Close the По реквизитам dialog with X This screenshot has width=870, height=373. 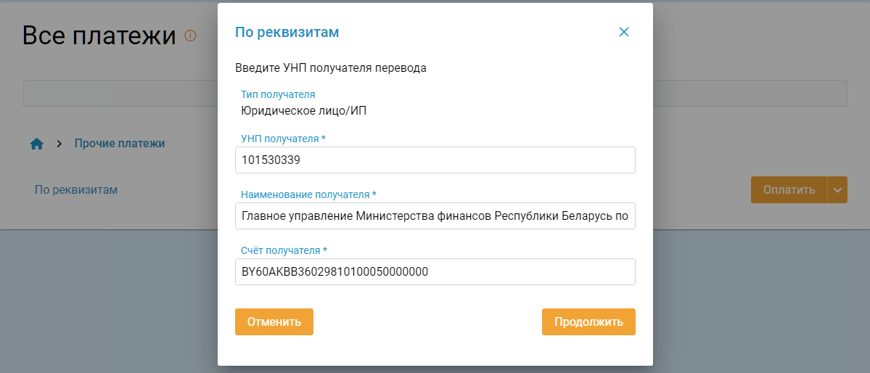623,32
